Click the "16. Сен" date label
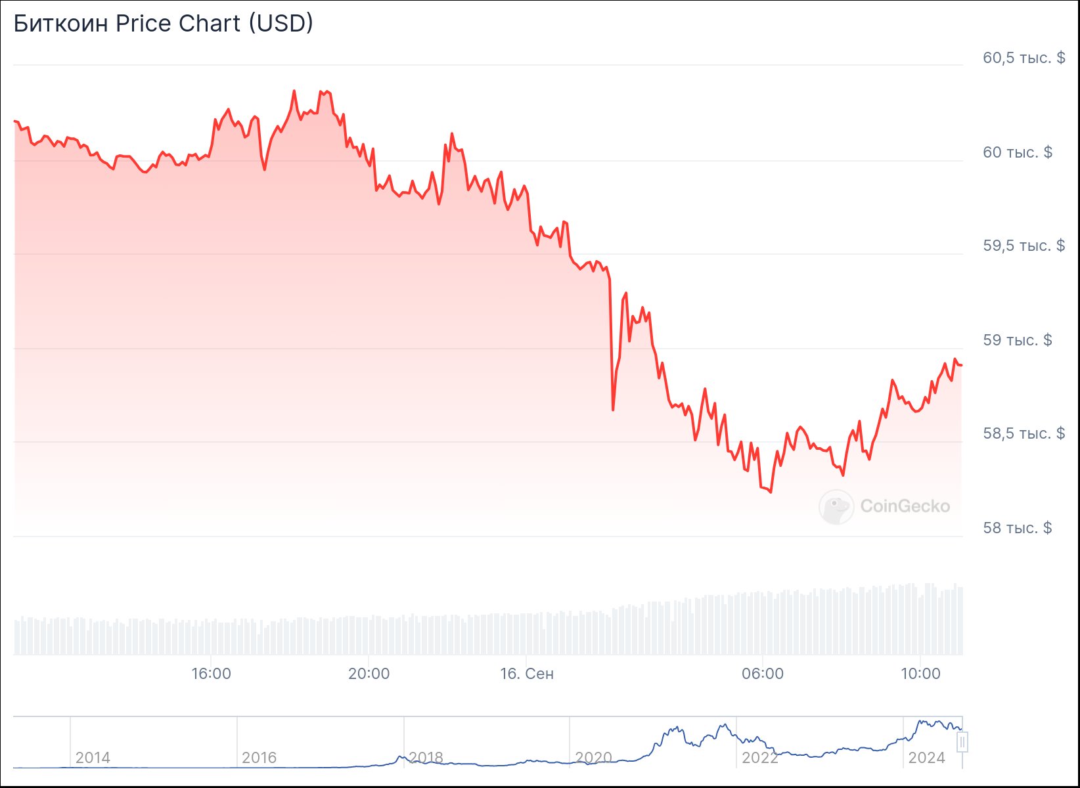1080x788 pixels. point(526,674)
